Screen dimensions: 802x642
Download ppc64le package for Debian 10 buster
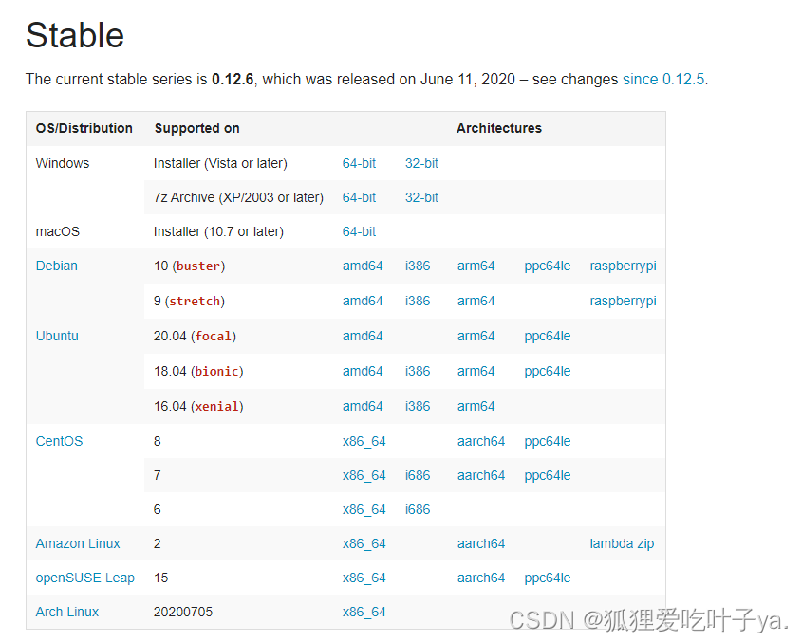548,266
